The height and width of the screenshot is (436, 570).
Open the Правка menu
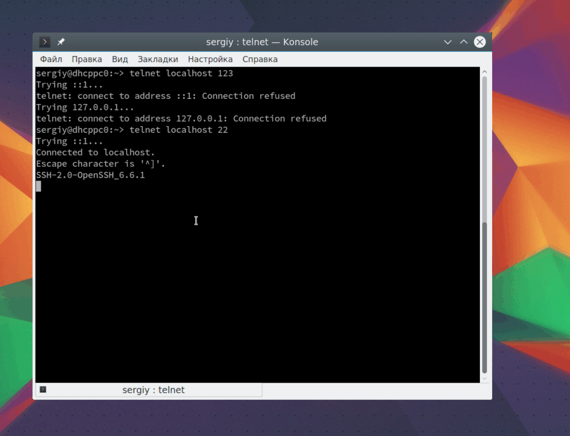coord(86,59)
